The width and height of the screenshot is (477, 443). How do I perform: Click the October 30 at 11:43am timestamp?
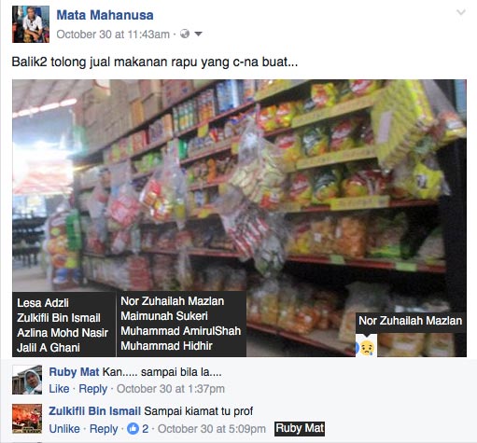(x=113, y=35)
